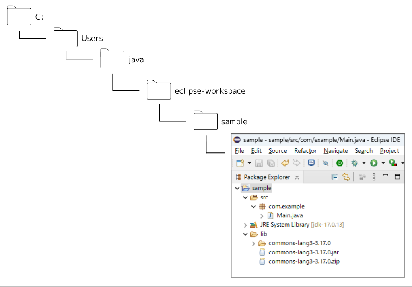Click the sample project icon in Package Explorer

pos(246,188)
